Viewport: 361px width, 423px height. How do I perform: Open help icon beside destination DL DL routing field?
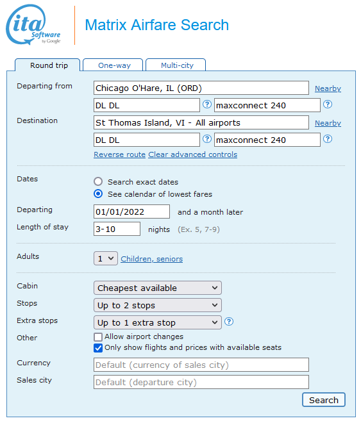coord(207,139)
